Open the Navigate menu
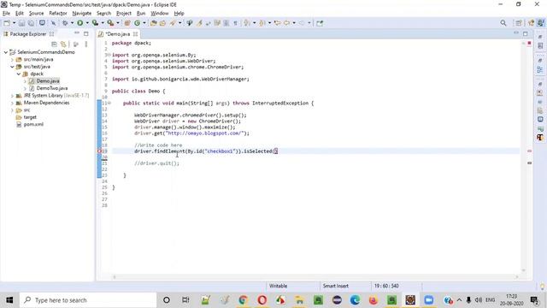Image resolution: width=547 pixels, height=308 pixels. click(82, 14)
